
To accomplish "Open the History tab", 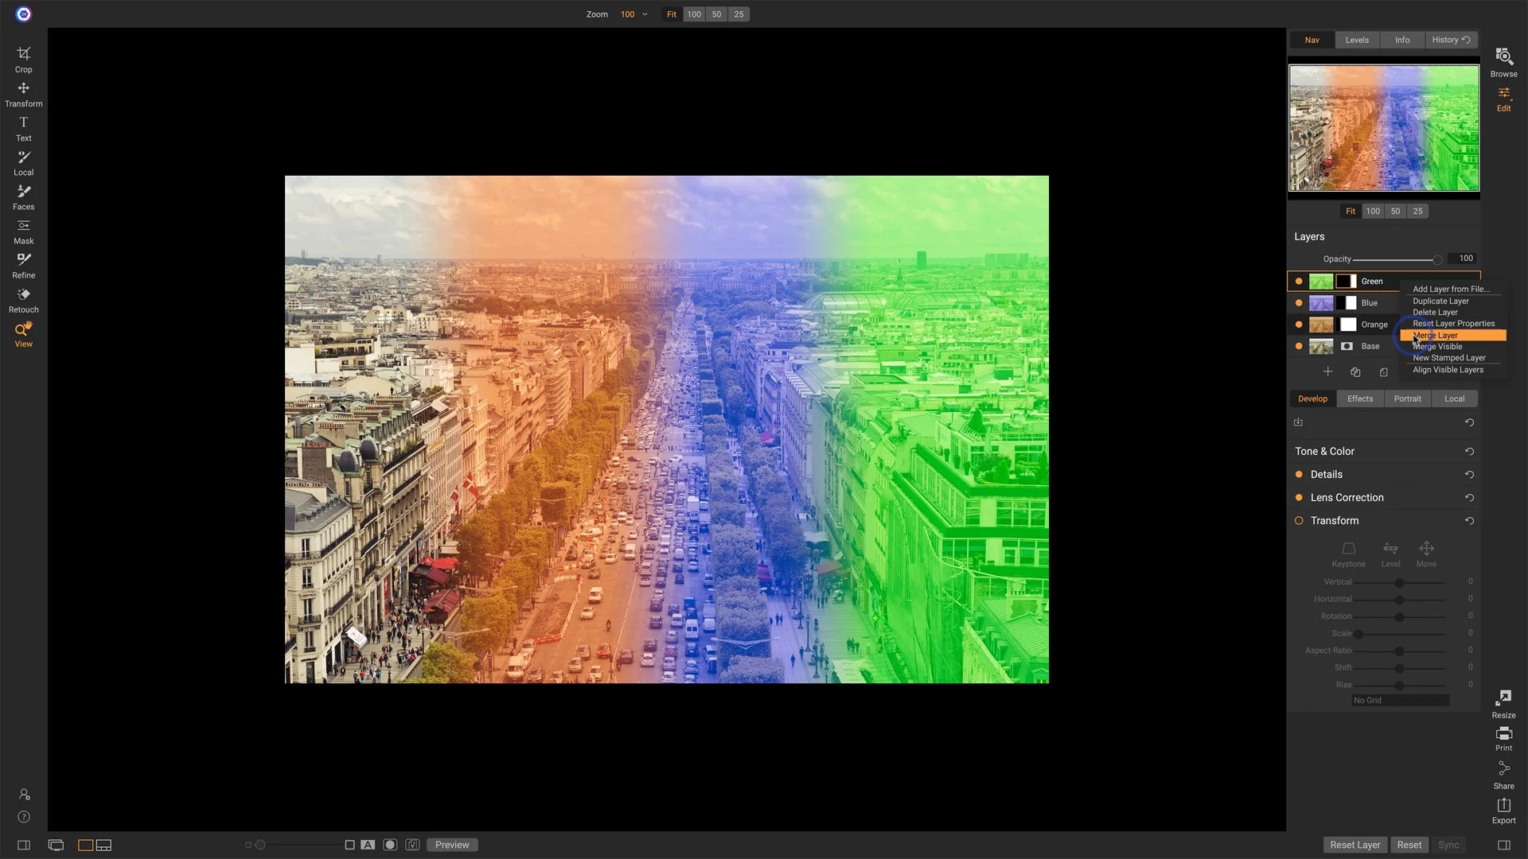I will (1451, 40).
